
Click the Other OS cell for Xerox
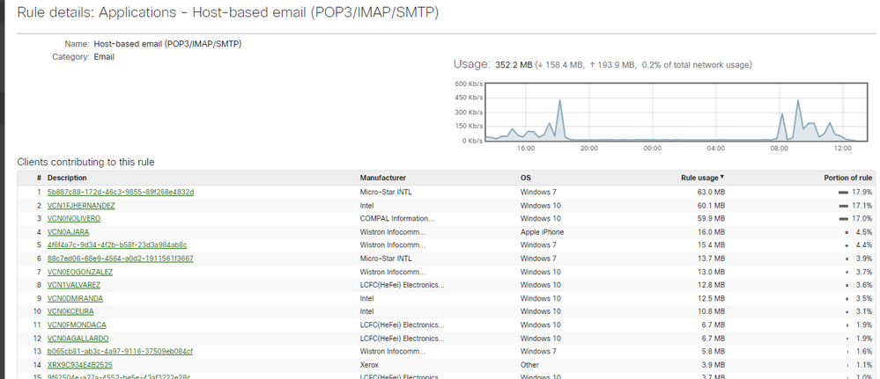tap(529, 365)
